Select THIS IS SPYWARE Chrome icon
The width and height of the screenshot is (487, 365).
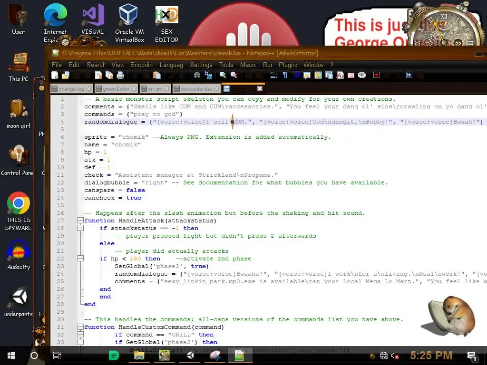coord(19,211)
